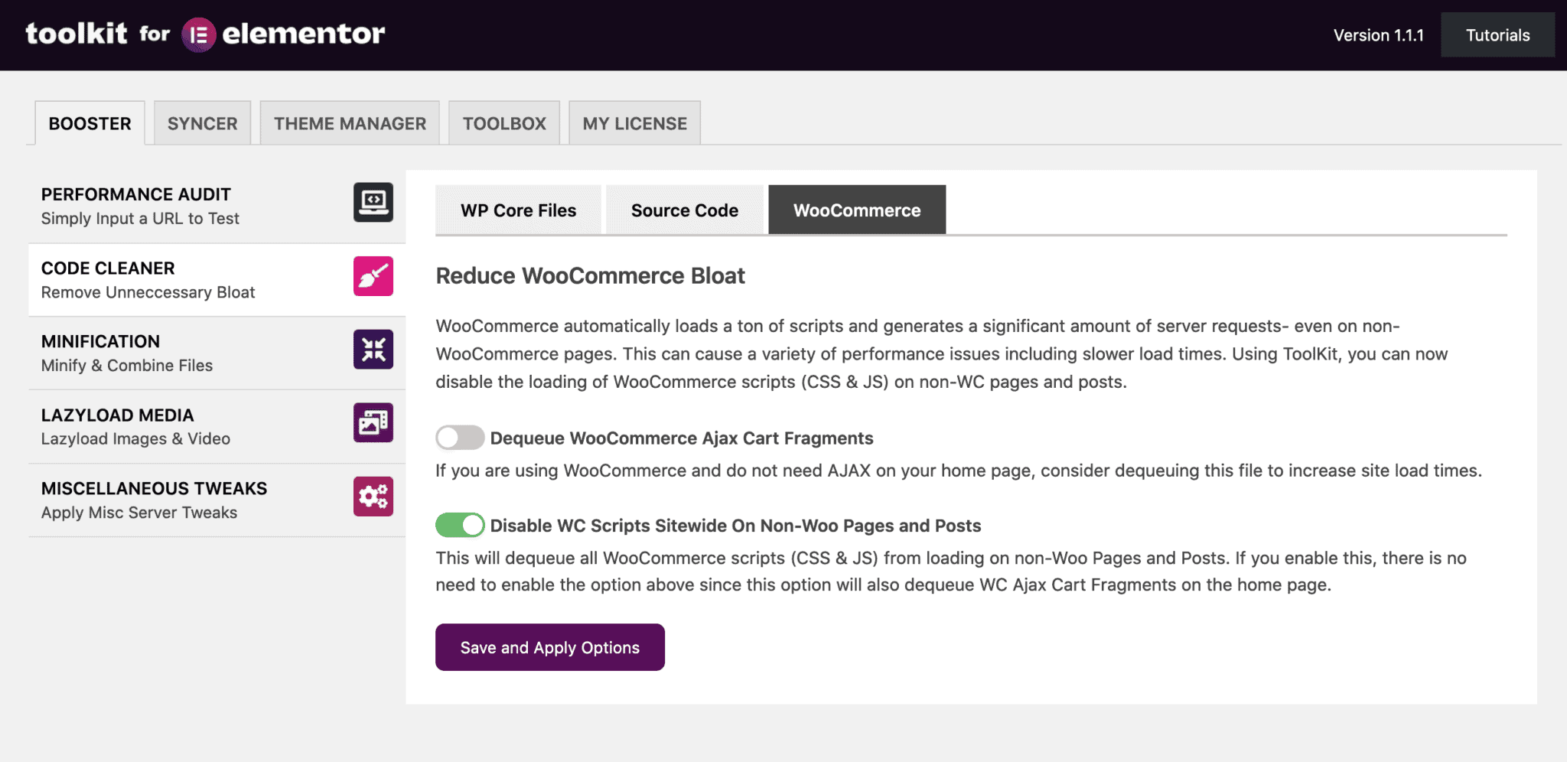Open the Lazyload Media image icon
The width and height of the screenshot is (1567, 762).
click(373, 422)
